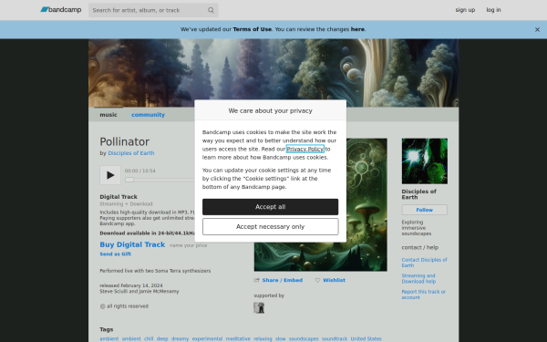547x342 pixels.
Task: Open the deep tag
Action: coord(162,339)
